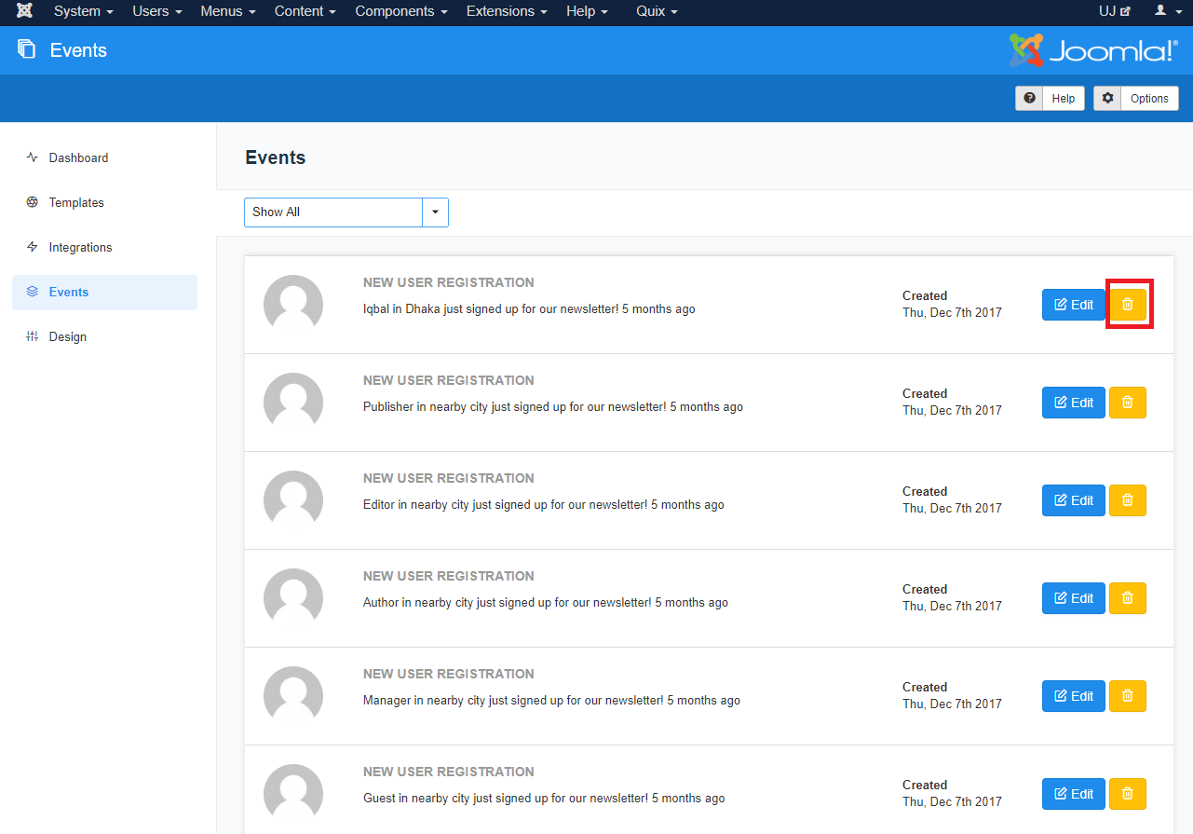Click the Joomla logo icon in the top-left
The image size is (1193, 834).
click(24, 11)
